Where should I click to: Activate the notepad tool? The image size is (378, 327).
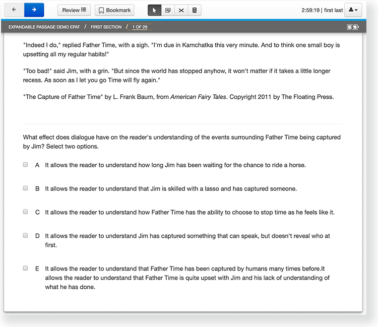click(x=167, y=10)
